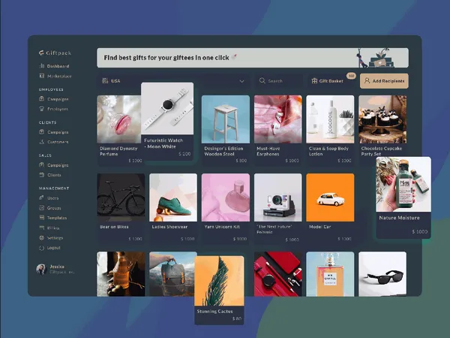Click the '$ 200' price on Futuristic Watch

point(184,154)
